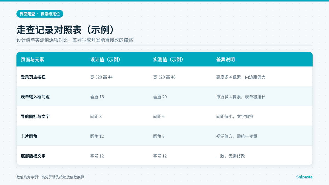
Task: Click the 差异说明 column header
Action: point(225,59)
